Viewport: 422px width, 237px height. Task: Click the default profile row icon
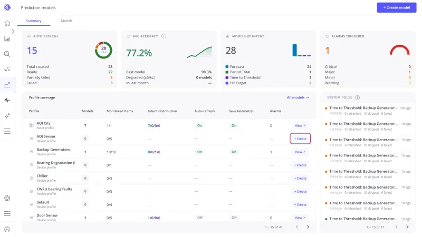coord(31,204)
